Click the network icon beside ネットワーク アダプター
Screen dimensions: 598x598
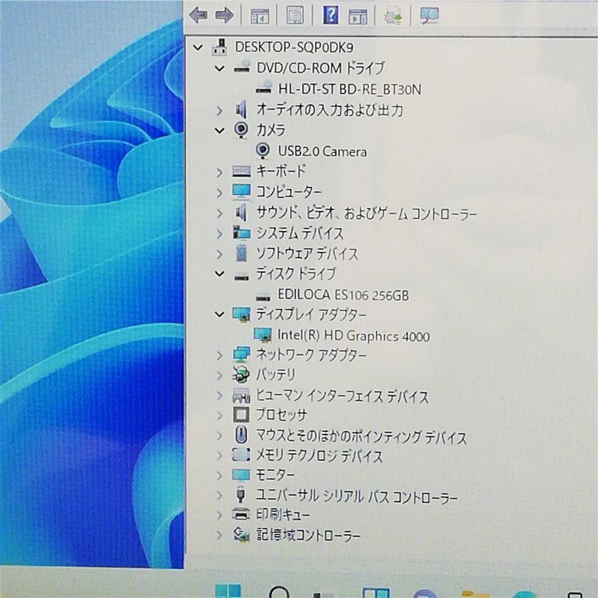point(242,355)
